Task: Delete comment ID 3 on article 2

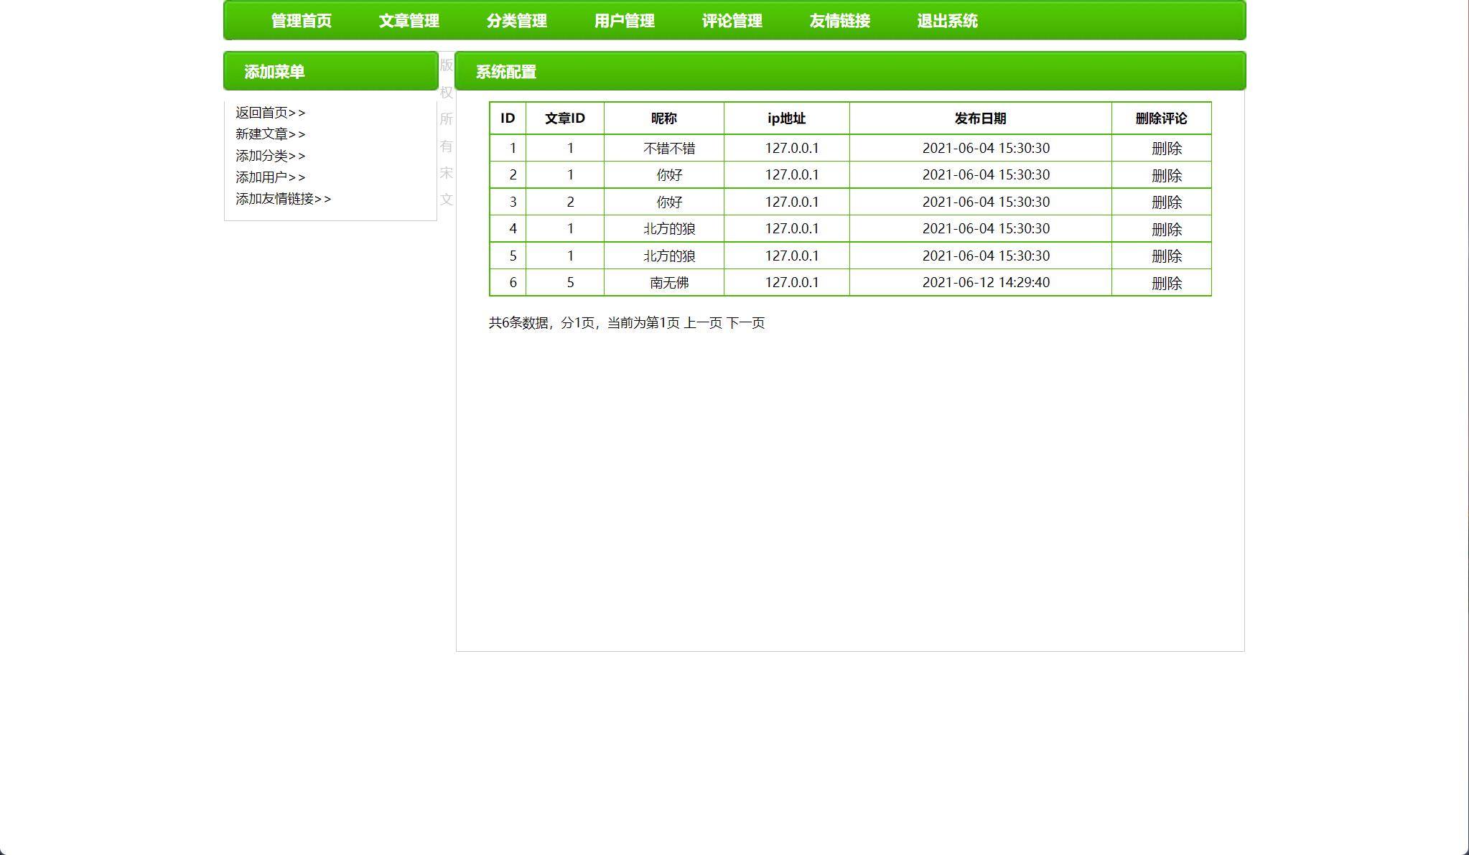Action: [1166, 202]
